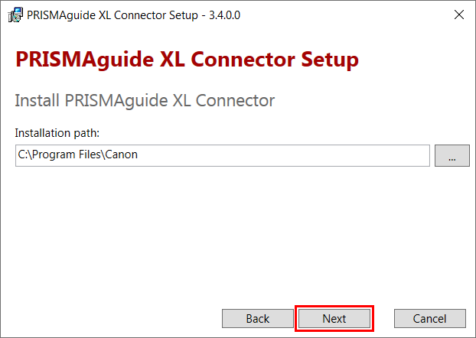Viewport: 476px width, 338px height.
Task: Browse for a different installation folder
Action: coord(452,156)
